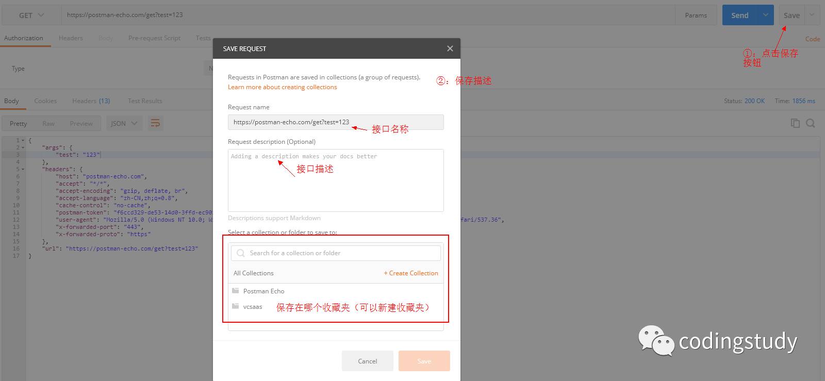This screenshot has width=825, height=381.
Task: Open the Code link
Action: (x=813, y=39)
